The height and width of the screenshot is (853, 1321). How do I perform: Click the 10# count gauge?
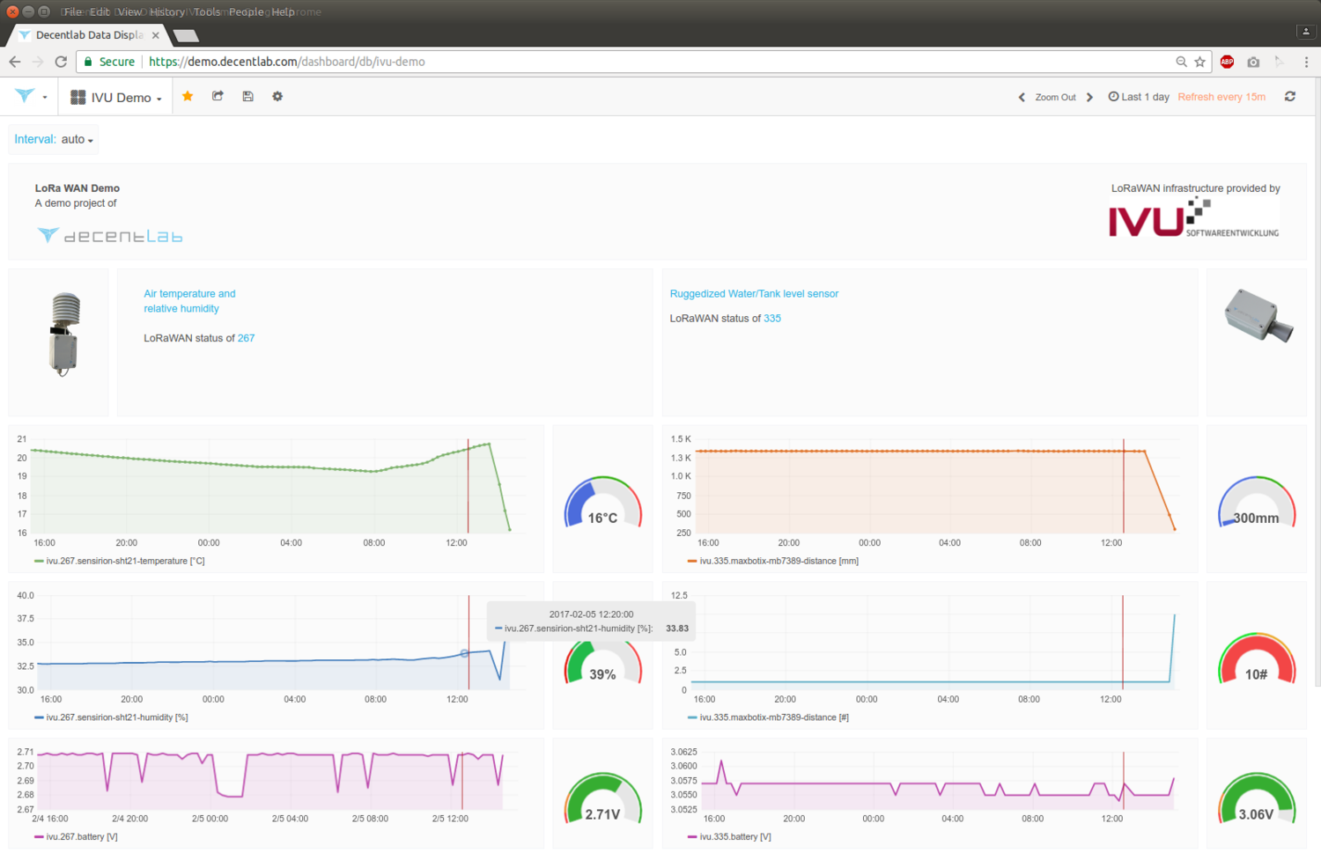[1257, 659]
